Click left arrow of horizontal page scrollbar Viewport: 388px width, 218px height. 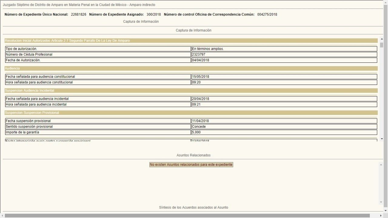click(x=2, y=216)
